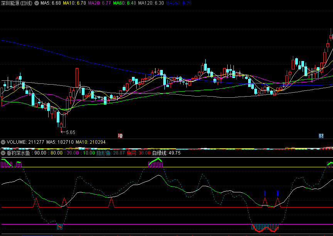
Task: Expand the 深圳能源 main chart indicator dropdown
Action: [x=37, y=3]
